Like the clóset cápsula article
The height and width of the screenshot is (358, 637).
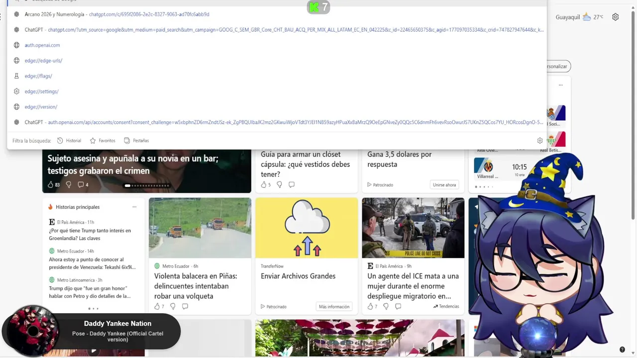click(266, 184)
